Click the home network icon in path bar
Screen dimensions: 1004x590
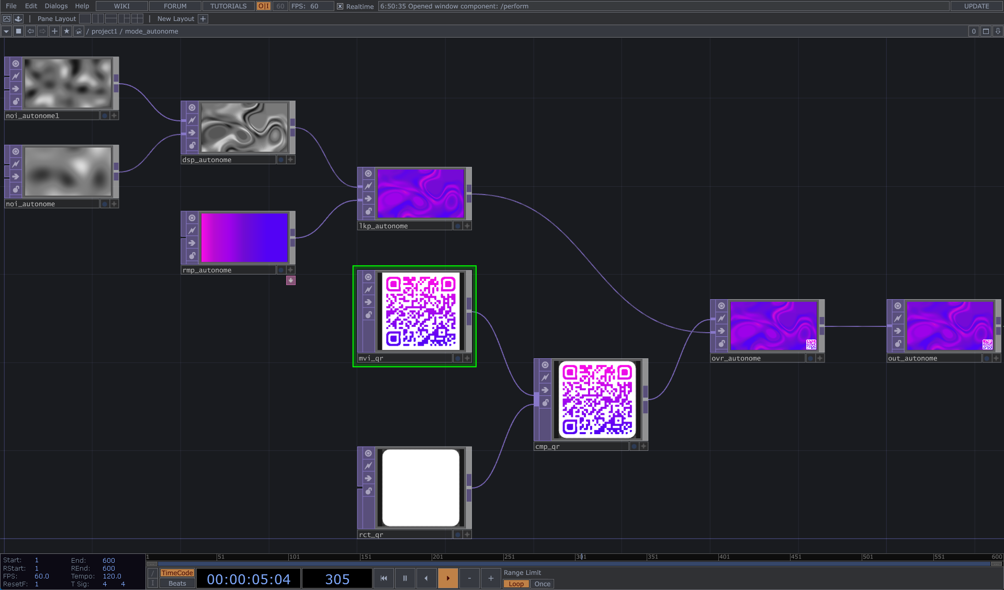[78, 31]
